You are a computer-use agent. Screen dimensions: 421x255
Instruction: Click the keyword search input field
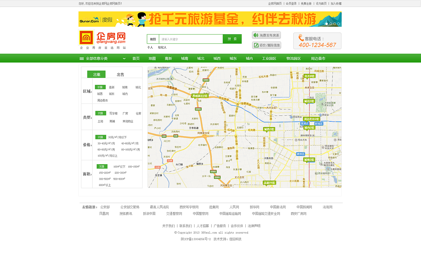[x=191, y=39]
